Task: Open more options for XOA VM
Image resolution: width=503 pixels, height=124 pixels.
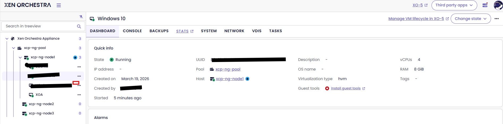Action: coord(79,95)
